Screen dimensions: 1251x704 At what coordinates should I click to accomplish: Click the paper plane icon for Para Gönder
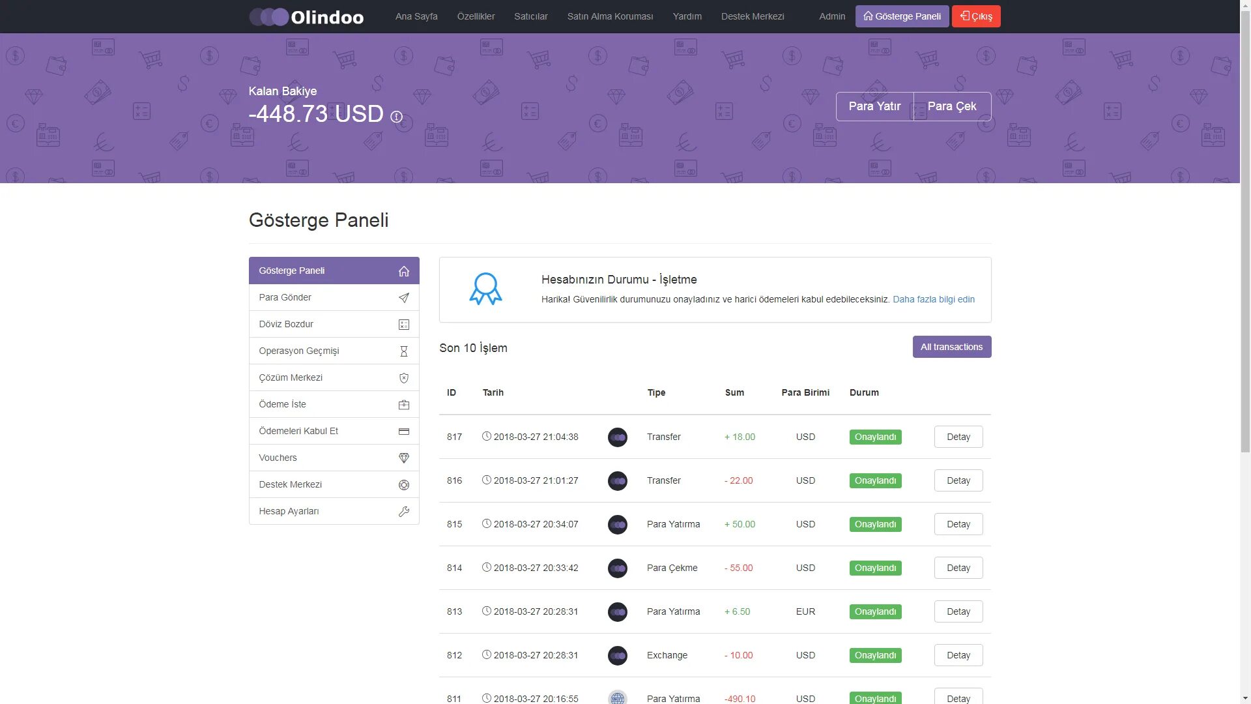click(403, 298)
